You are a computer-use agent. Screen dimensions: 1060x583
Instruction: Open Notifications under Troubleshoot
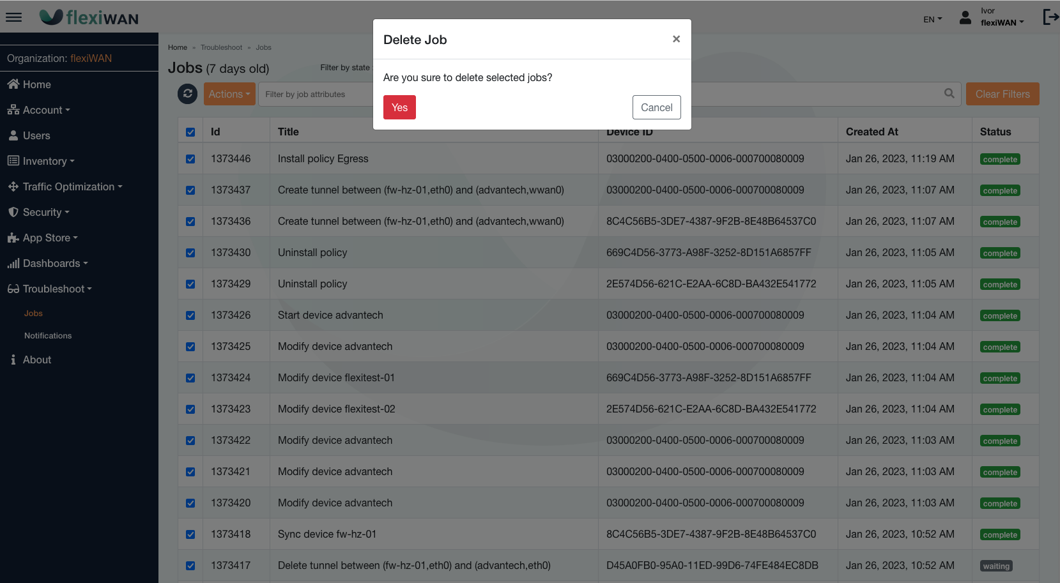pyautogui.click(x=48, y=335)
